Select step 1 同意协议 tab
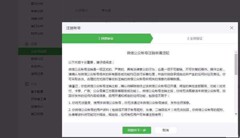 point(106,39)
